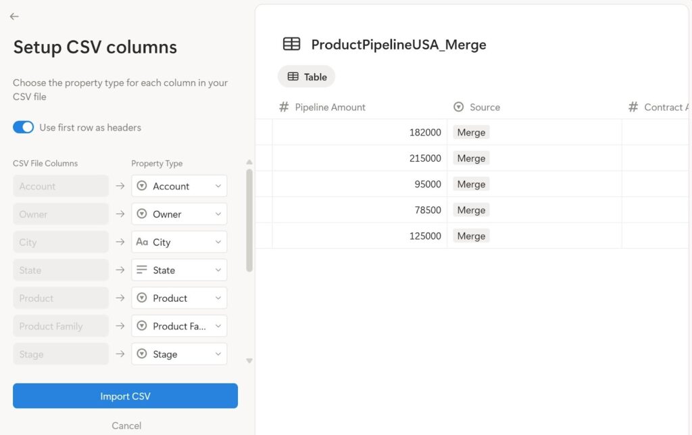Viewport: 692px width, 435px height.
Task: Click the Import CSV button
Action: [x=125, y=396]
